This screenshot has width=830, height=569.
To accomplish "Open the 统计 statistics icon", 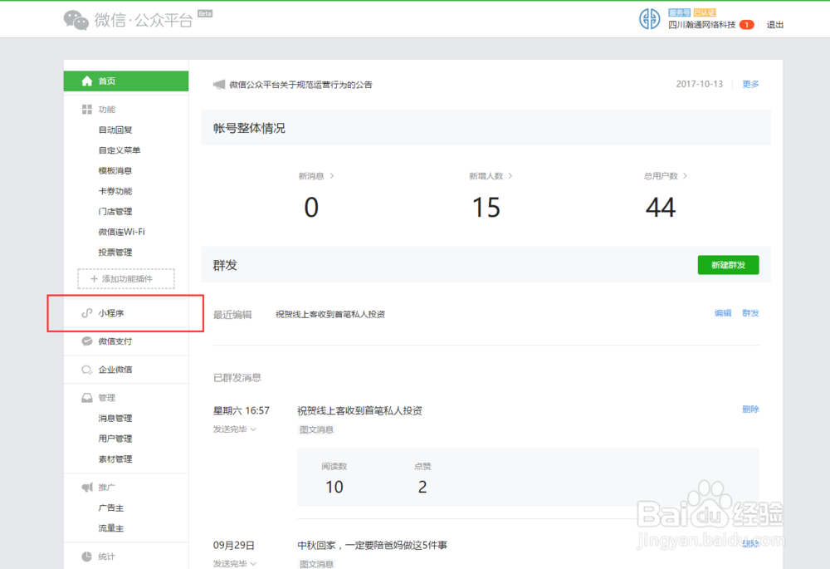I will click(87, 555).
